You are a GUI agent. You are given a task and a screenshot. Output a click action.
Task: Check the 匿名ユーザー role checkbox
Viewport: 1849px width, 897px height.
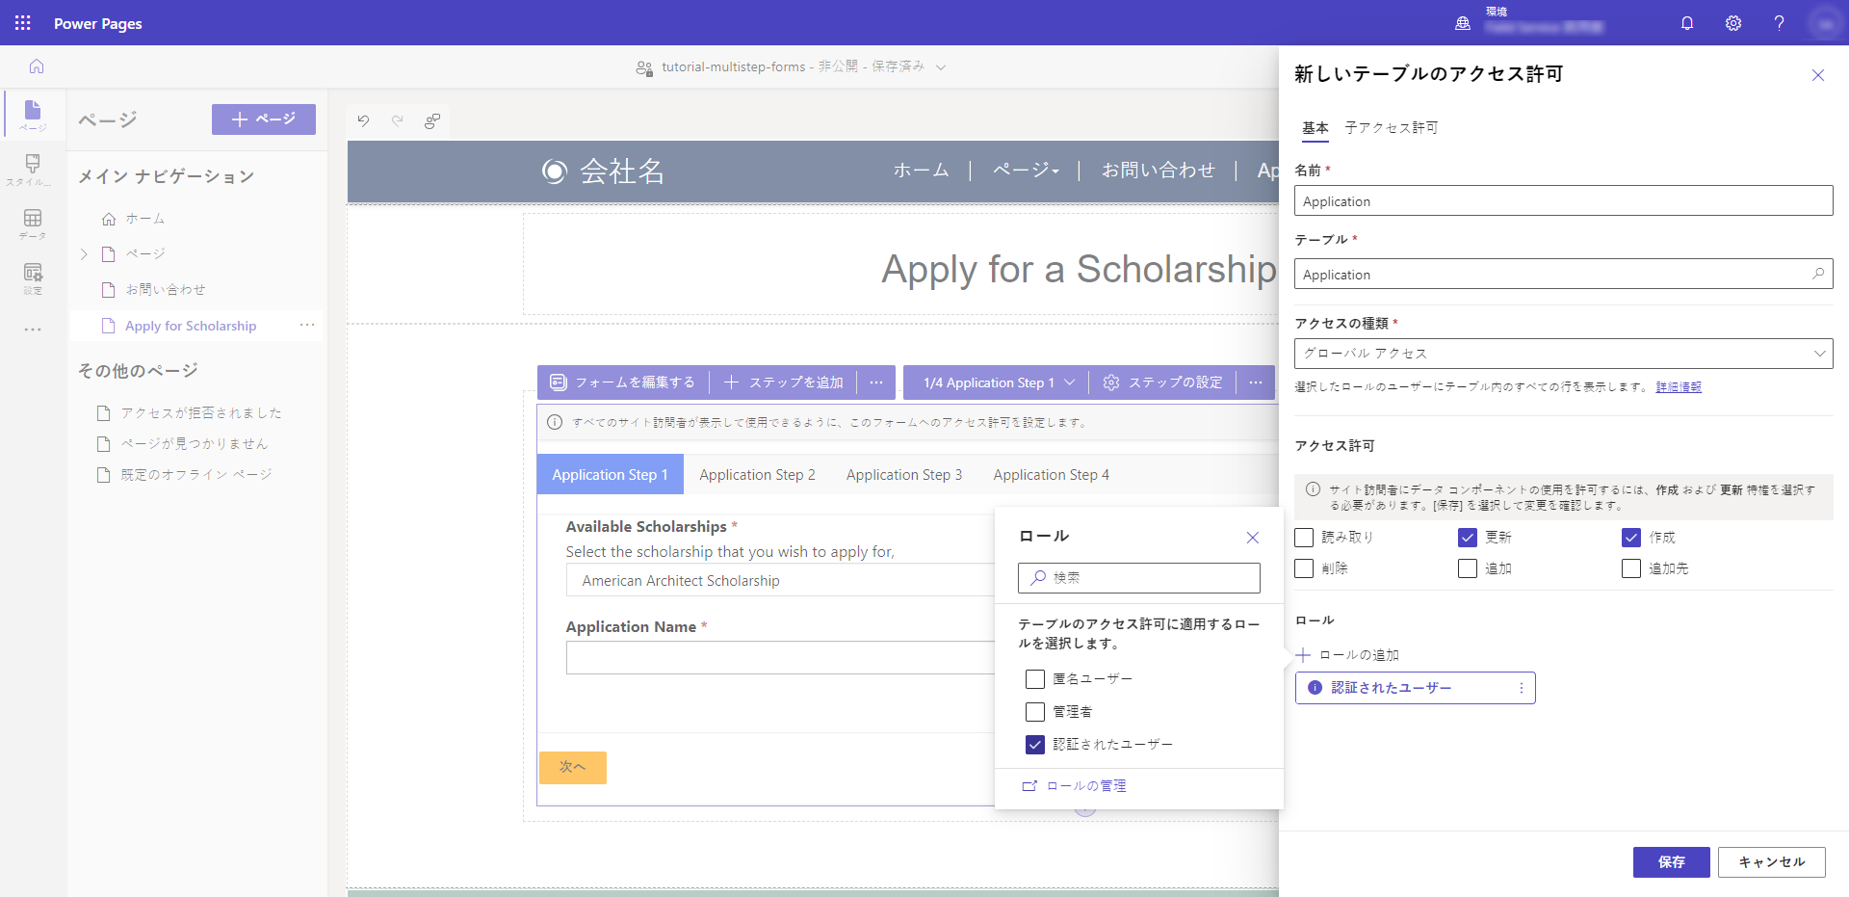(1035, 679)
